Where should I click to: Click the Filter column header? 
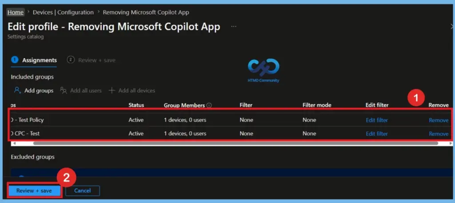click(246, 105)
